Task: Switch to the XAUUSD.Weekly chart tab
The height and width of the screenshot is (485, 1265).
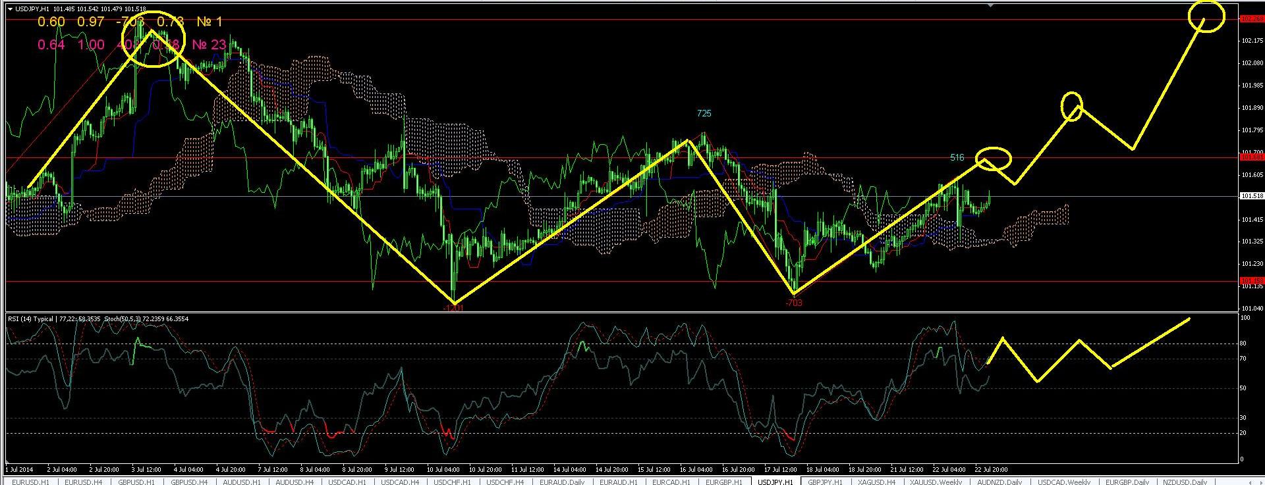Action: [935, 481]
